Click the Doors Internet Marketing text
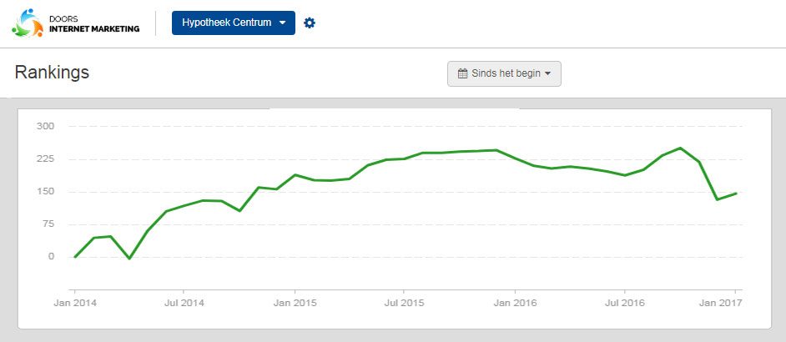The image size is (786, 342). tap(94, 23)
